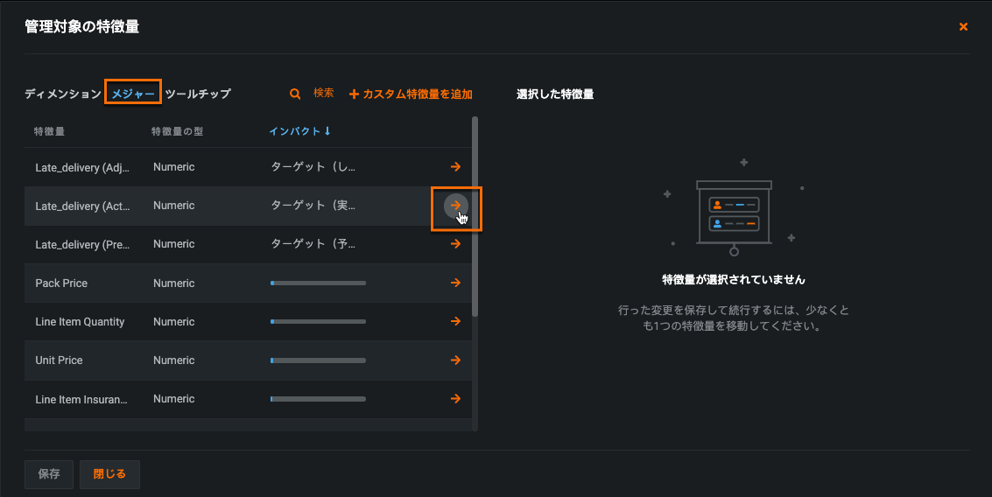992x497 pixels.
Task: Click the search magnifier icon
Action: 295,94
